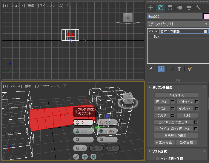Click the 反転 button
209x163 pixels.
(x=187, y=115)
